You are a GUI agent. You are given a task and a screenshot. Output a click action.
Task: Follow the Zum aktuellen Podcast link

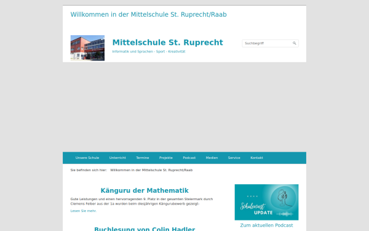pos(266,225)
